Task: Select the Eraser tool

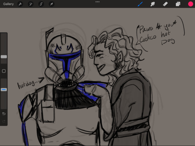Action: (165, 4)
